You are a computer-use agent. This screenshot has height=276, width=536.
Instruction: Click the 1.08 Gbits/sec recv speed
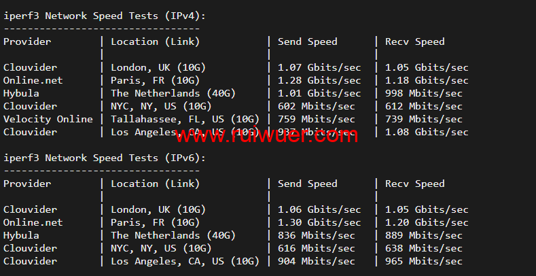click(427, 132)
